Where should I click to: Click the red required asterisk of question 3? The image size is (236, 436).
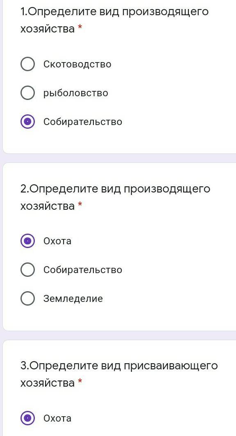pyautogui.click(x=80, y=382)
